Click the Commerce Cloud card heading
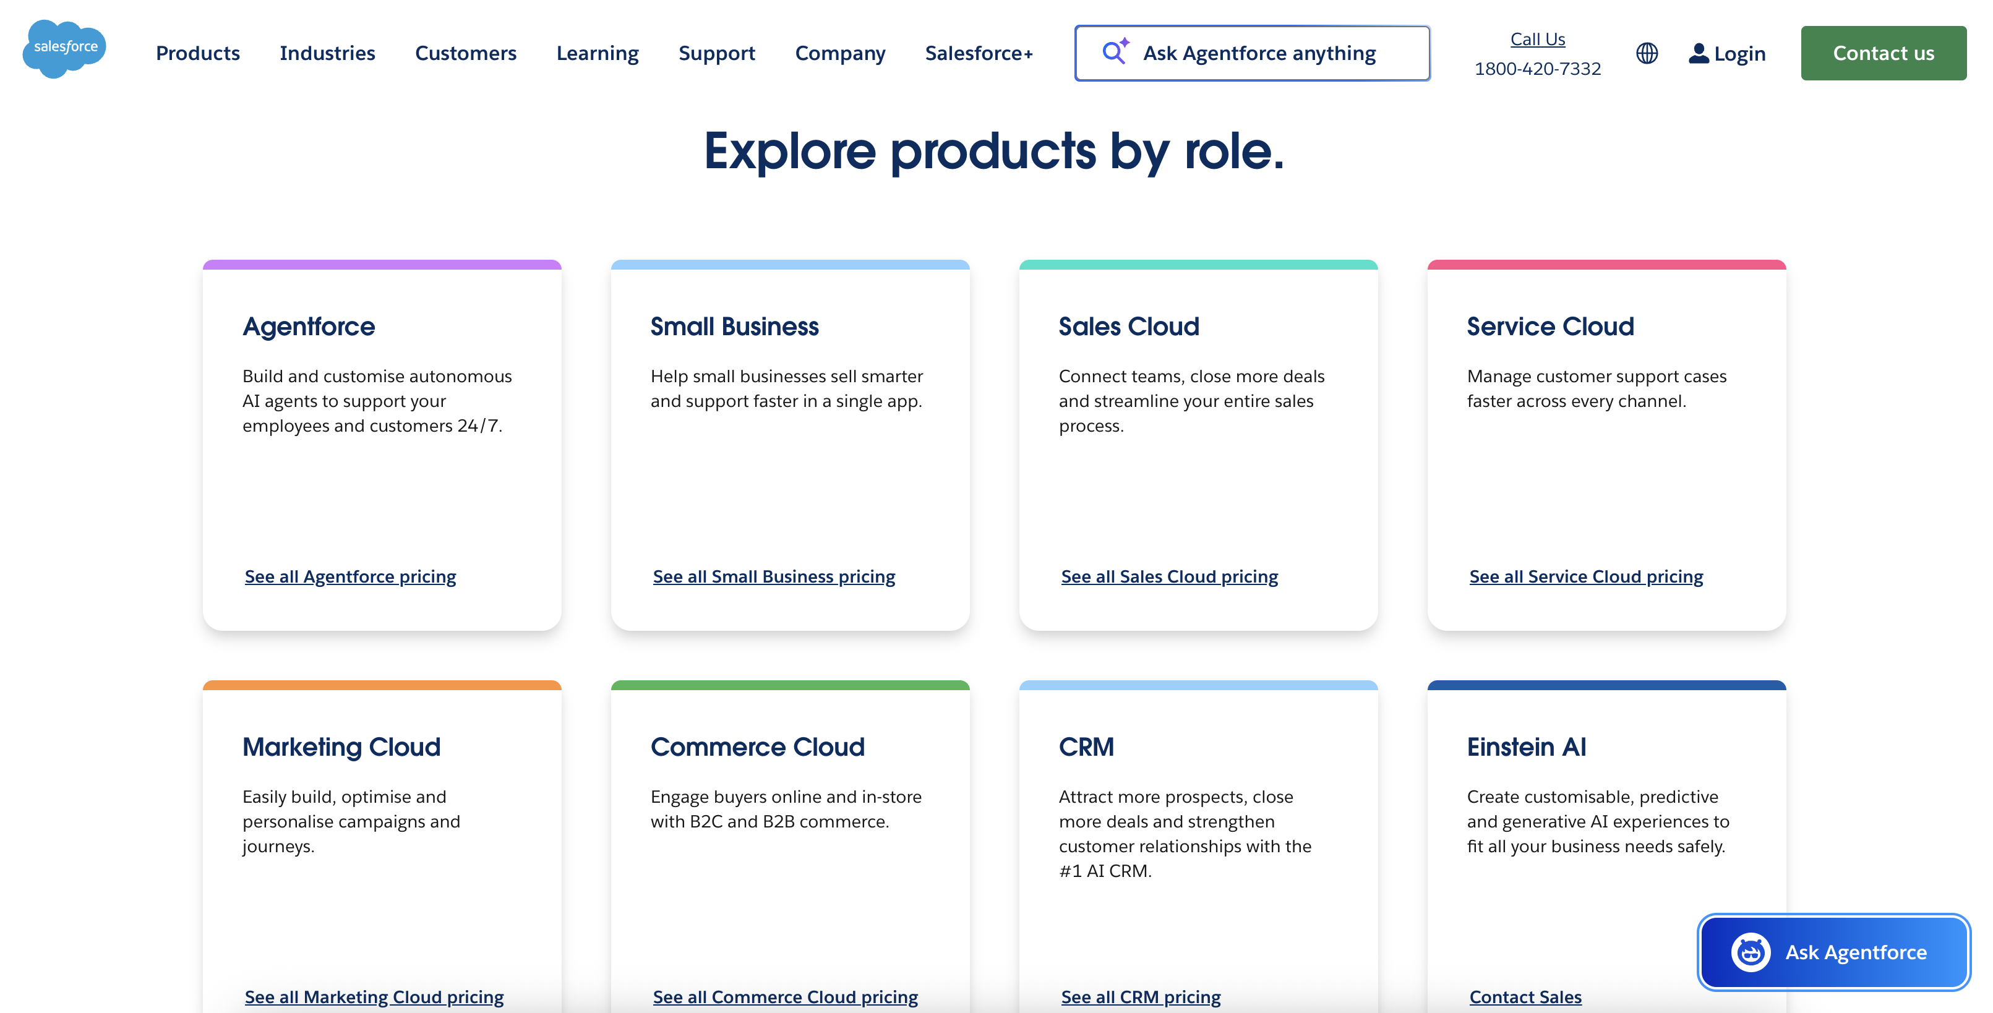Viewport: 1993px width, 1013px height. 758,747
